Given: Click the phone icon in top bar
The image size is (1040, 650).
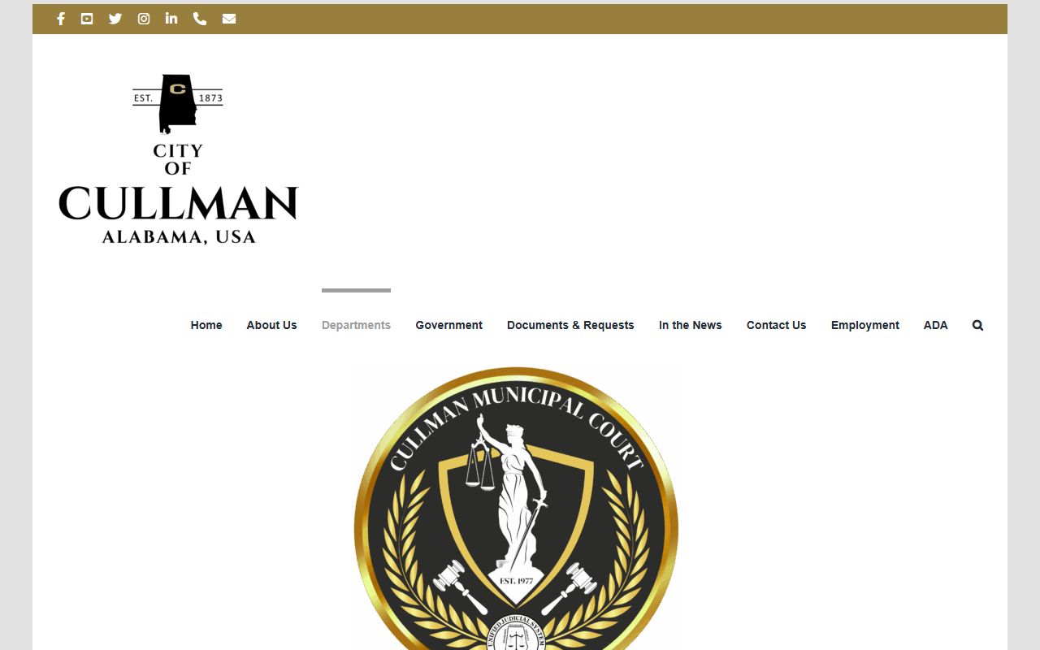Looking at the screenshot, I should (200, 19).
